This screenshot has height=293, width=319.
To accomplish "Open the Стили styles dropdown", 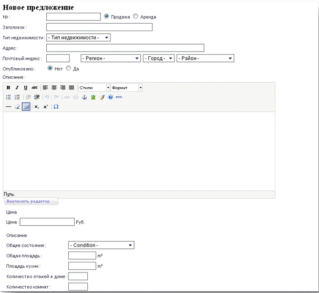I will 94,87.
